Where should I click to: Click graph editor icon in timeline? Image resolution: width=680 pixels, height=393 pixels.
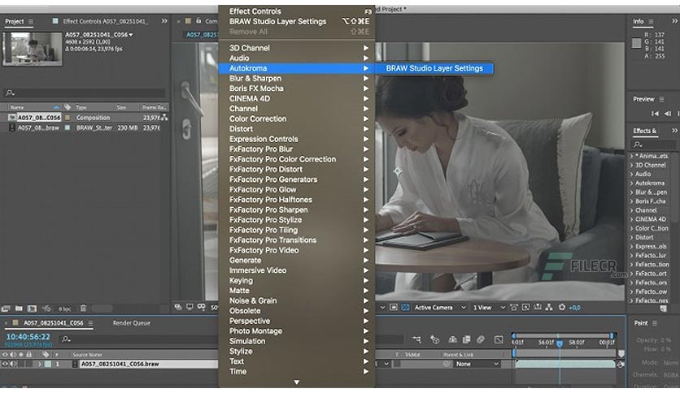pos(499,339)
